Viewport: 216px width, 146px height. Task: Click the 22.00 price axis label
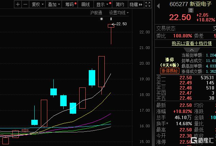pyautogui.click(x=145, y=32)
